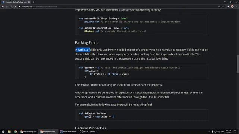Click inline 'field' before 'identifier:'
This screenshot has height=134, width=239.
click(x=150, y=59)
